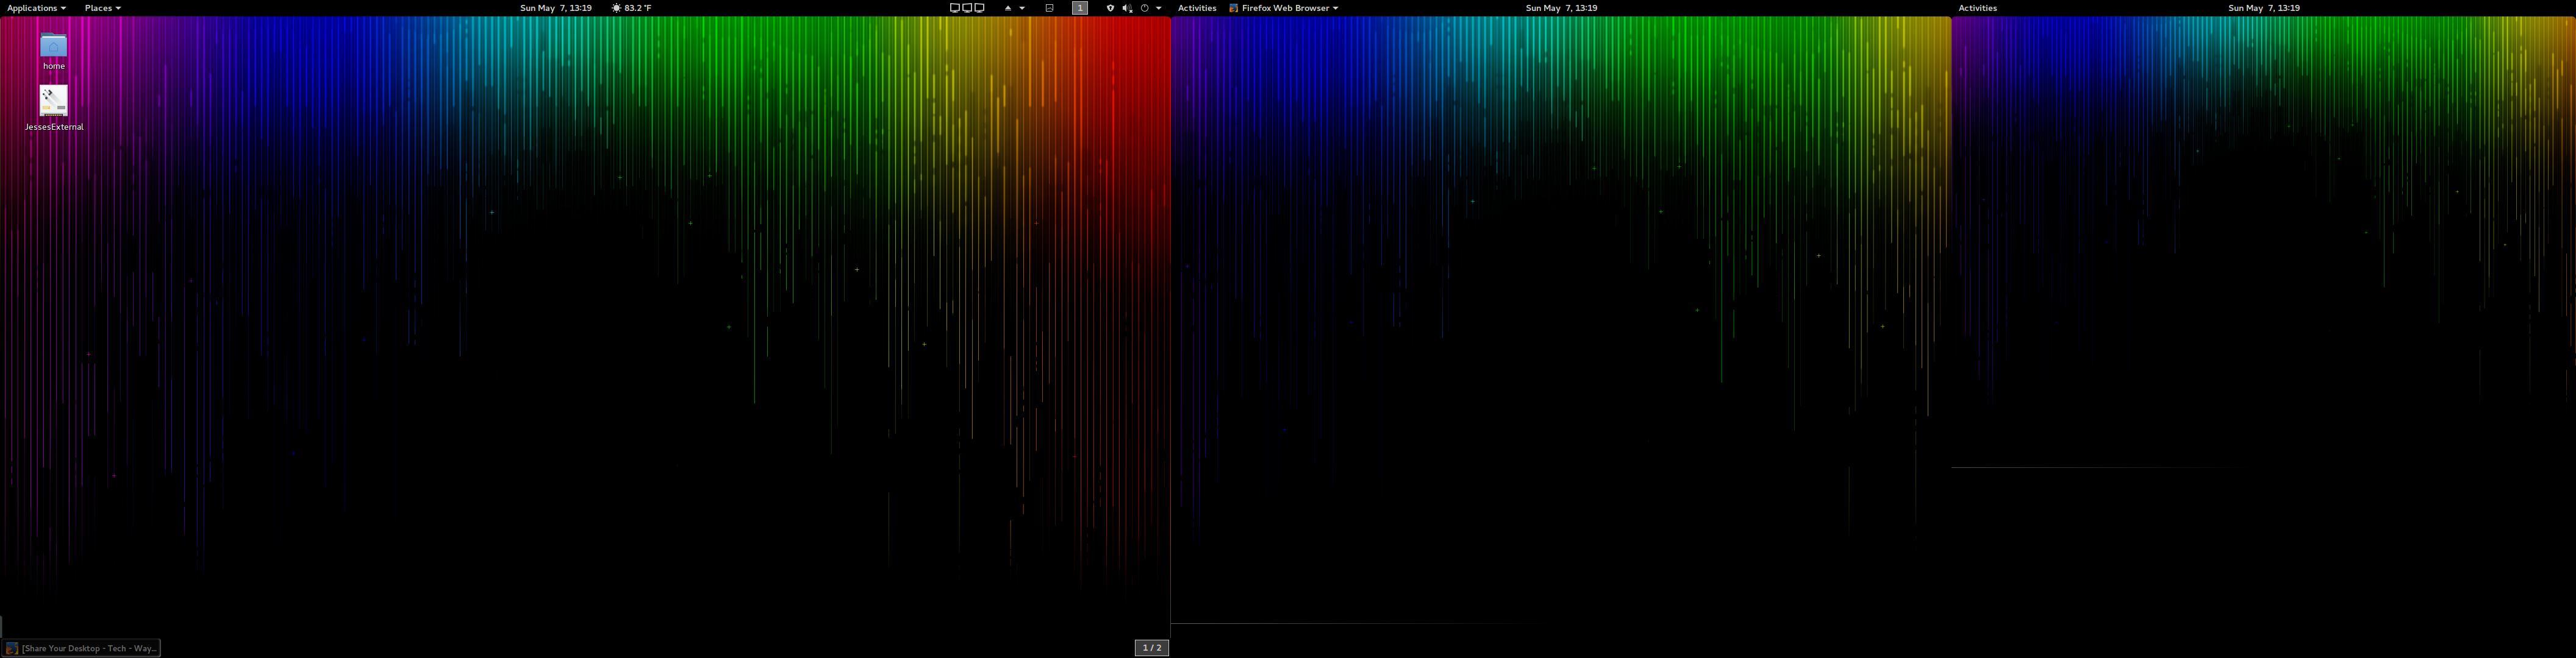Click the 1 / 2 workspace switcher
This screenshot has width=2576, height=658.
[x=1152, y=648]
